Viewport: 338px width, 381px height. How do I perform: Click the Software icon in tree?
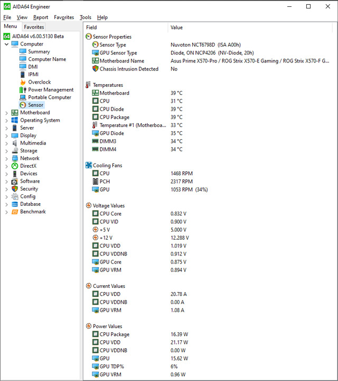point(15,182)
